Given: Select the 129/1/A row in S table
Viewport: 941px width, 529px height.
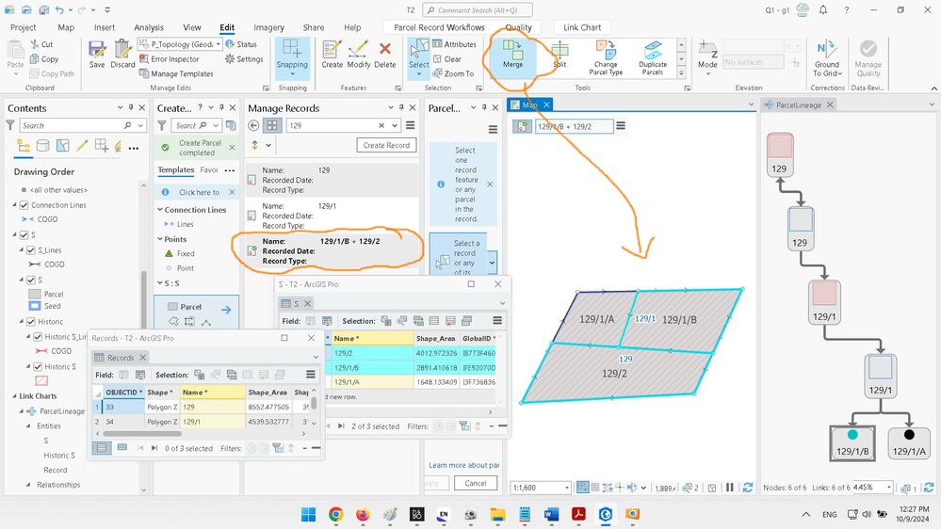Looking at the screenshot, I should coord(412,382).
